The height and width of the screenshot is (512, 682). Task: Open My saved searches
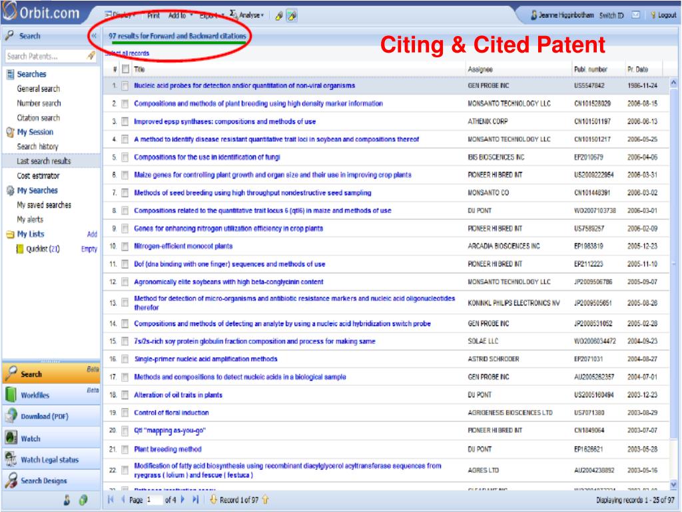44,205
